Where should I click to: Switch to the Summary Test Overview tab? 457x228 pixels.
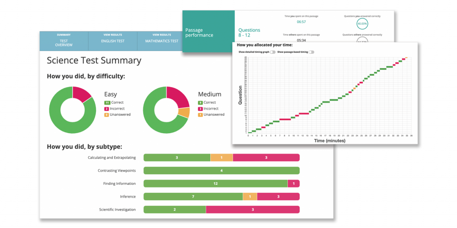click(64, 41)
